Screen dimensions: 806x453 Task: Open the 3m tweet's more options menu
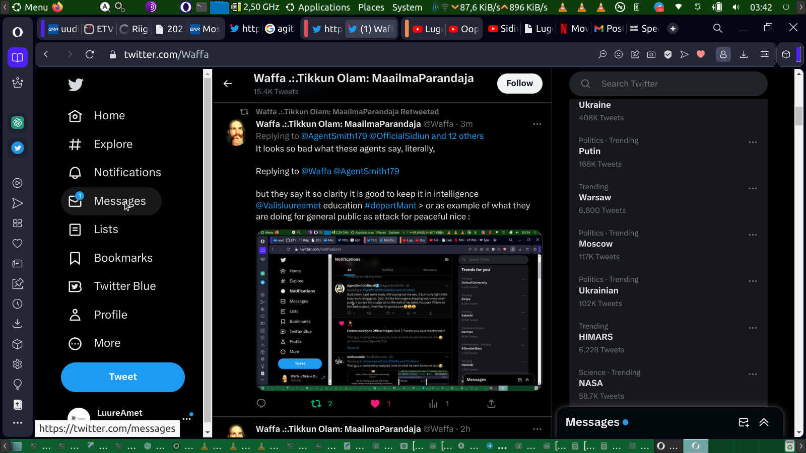(x=537, y=124)
